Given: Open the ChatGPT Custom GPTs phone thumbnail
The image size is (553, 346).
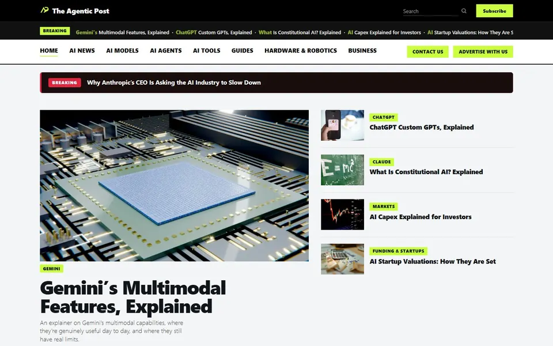Looking at the screenshot, I should click(x=342, y=125).
